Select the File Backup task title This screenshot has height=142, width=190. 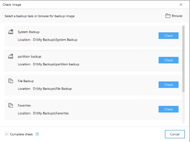click(26, 81)
